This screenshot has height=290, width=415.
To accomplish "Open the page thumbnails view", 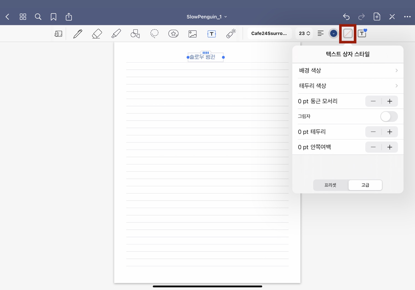I will [x=23, y=17].
